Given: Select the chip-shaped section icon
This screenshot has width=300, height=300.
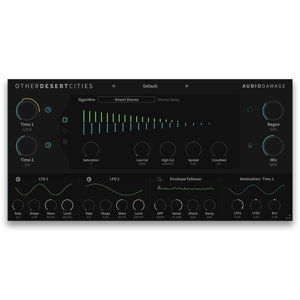Looking at the screenshot, I should pos(65,120).
